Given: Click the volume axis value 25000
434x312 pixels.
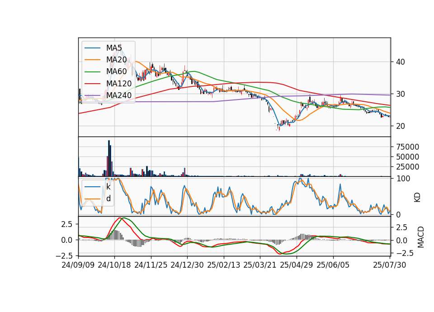Looking at the screenshot, I should [x=408, y=167].
